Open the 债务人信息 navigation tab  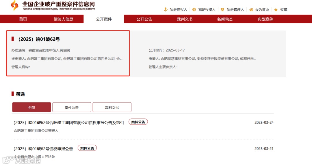(64, 19)
